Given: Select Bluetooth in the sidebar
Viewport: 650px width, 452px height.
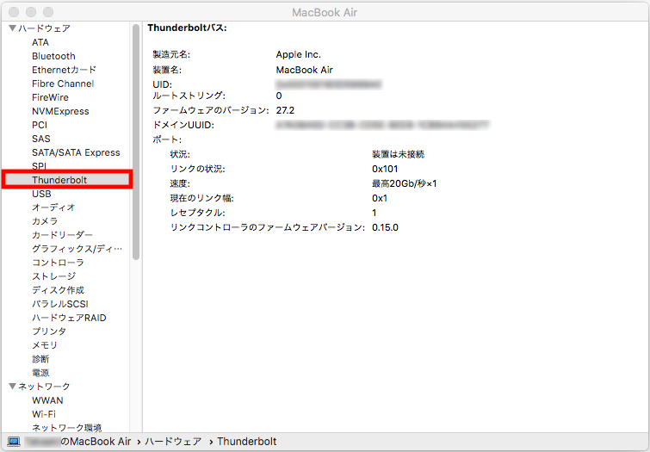Looking at the screenshot, I should coord(53,56).
